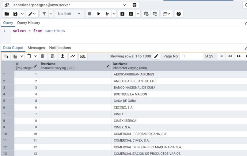Select cell CECOEX, S.A.

coord(179,107)
